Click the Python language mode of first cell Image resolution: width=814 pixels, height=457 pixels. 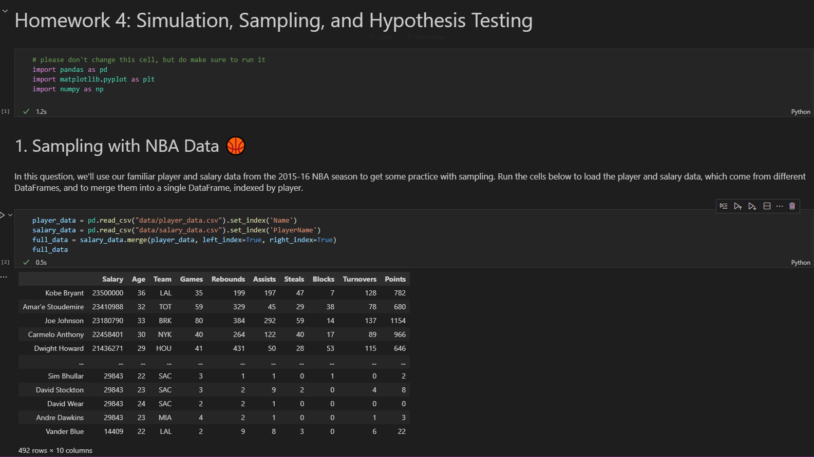[x=800, y=112]
